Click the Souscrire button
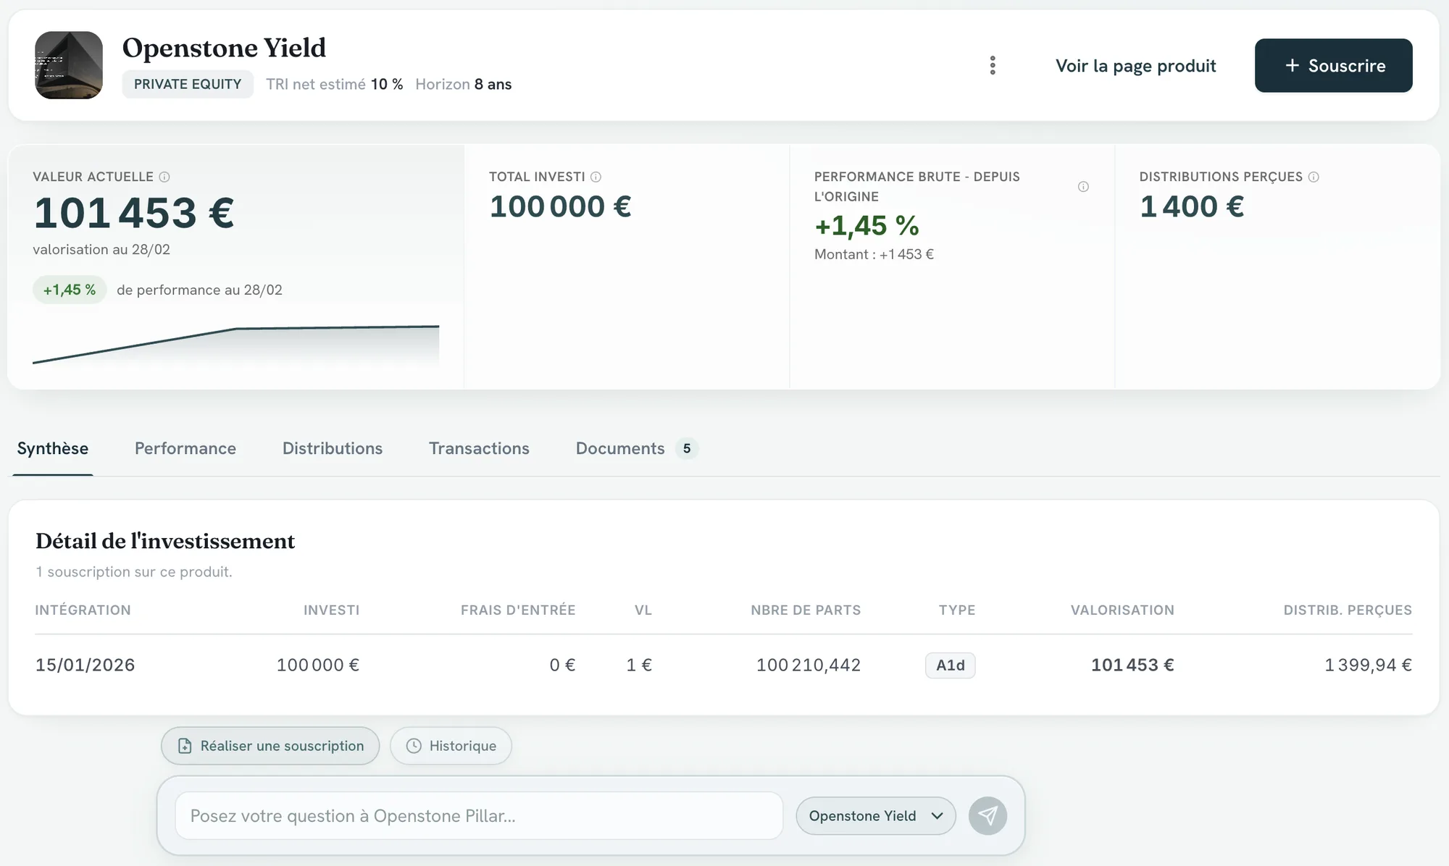 coord(1334,65)
